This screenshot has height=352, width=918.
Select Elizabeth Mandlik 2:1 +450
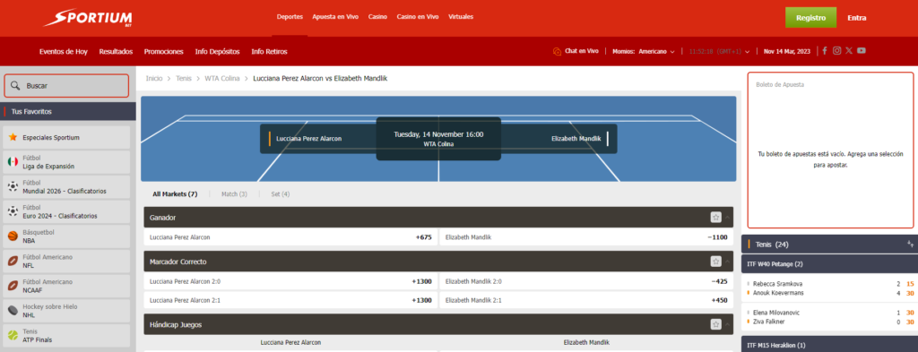pyautogui.click(x=586, y=300)
